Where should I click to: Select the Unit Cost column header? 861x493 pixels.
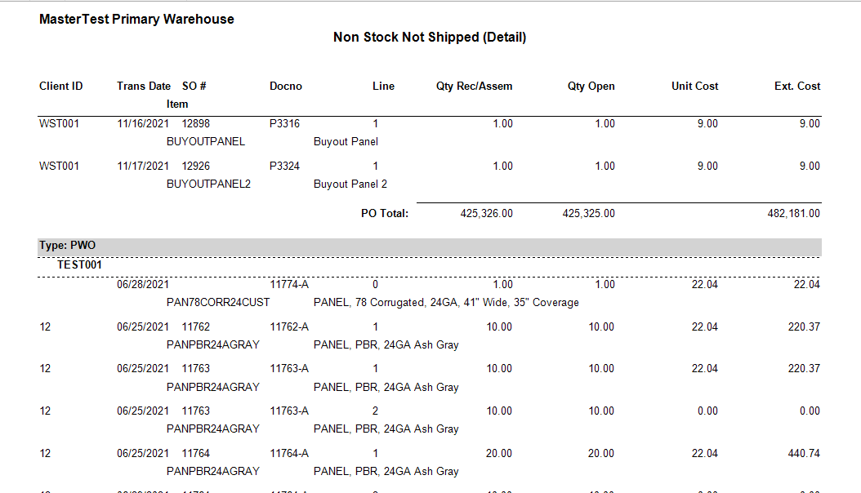point(694,86)
